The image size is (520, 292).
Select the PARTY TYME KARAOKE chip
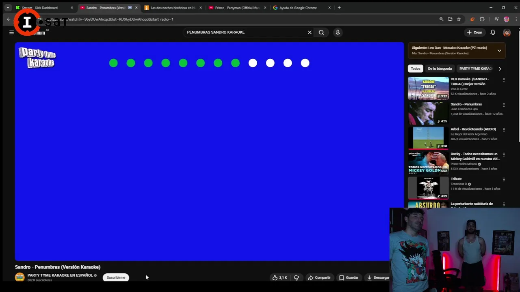pos(476,69)
